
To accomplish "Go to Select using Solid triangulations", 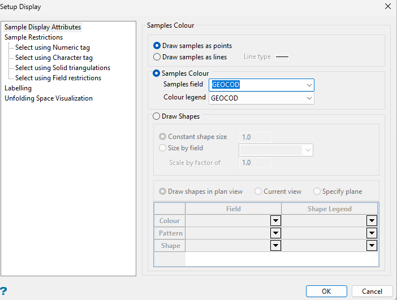I will (63, 68).
